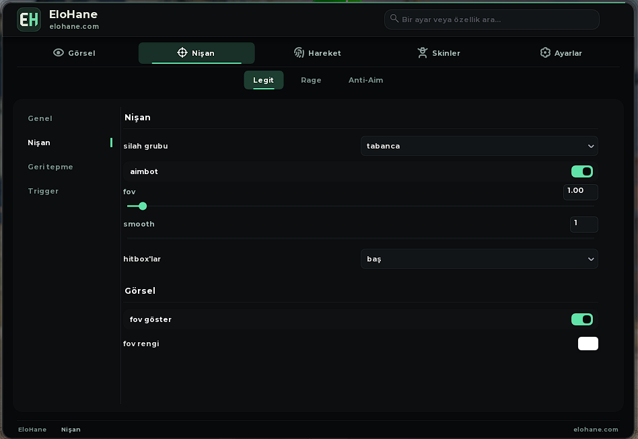The width and height of the screenshot is (638, 439).
Task: Click the 'hitbox'lar' setting label
Action: [142, 259]
